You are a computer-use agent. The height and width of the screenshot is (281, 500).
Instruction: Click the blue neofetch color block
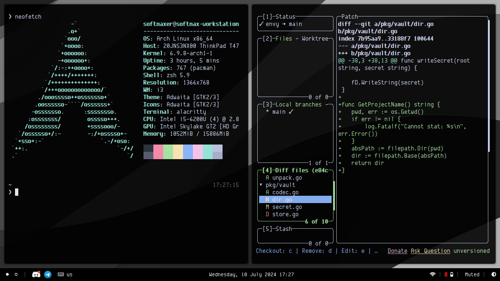(188, 152)
